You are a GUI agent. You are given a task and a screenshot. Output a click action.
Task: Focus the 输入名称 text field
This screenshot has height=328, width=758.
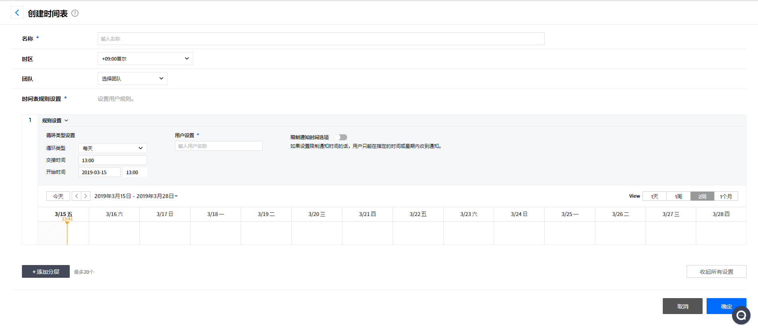pyautogui.click(x=321, y=39)
